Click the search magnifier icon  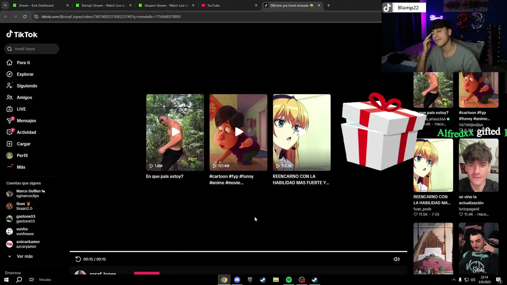point(10,49)
